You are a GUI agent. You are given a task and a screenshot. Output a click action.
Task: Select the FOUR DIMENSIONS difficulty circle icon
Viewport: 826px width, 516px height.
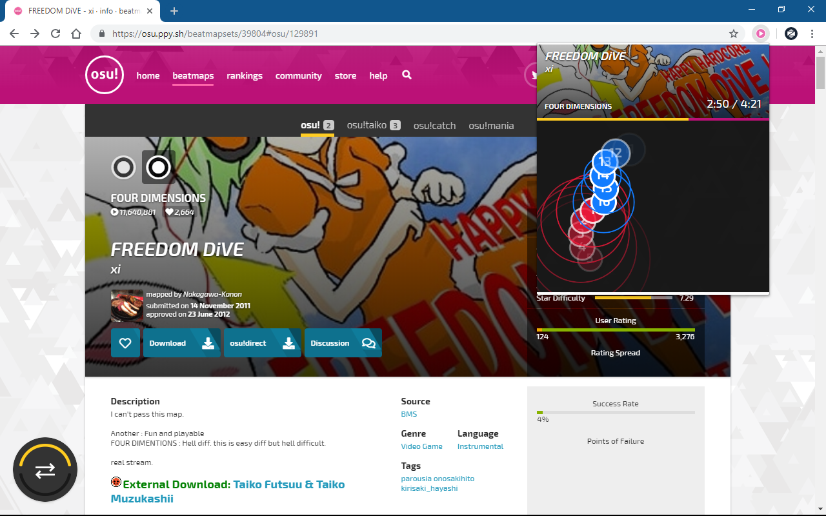(x=159, y=168)
